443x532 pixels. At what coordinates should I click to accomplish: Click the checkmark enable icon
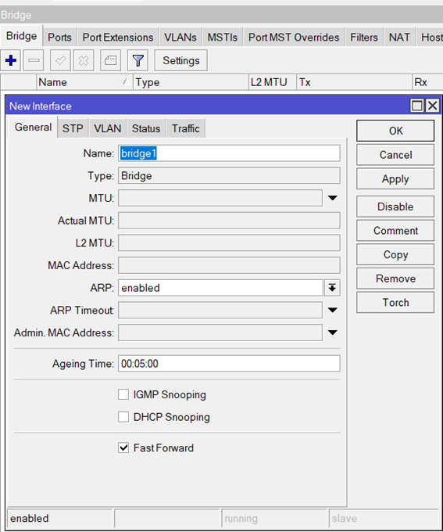[x=60, y=60]
